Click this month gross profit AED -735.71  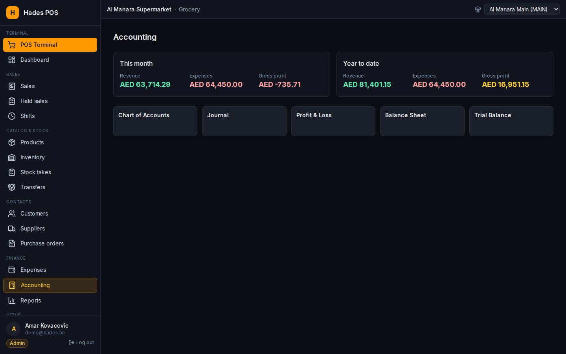(280, 85)
